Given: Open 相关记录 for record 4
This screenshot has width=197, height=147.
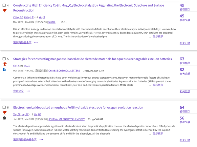Looking at the screenshot, I should click(185, 43).
